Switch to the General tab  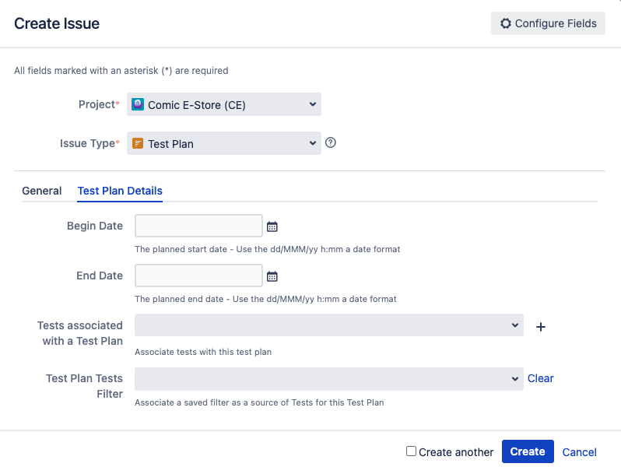tap(41, 191)
